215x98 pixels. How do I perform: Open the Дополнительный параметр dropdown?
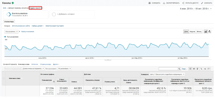click(x=33, y=69)
